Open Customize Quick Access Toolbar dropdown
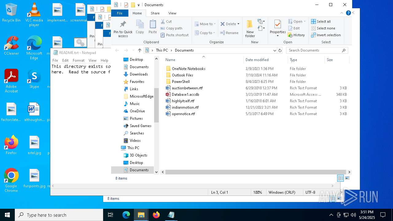This screenshot has height=221, width=393. coord(138,5)
